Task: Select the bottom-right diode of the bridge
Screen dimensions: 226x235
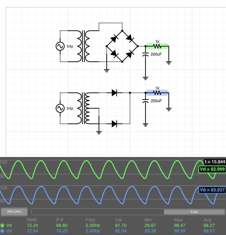Action: [130, 54]
